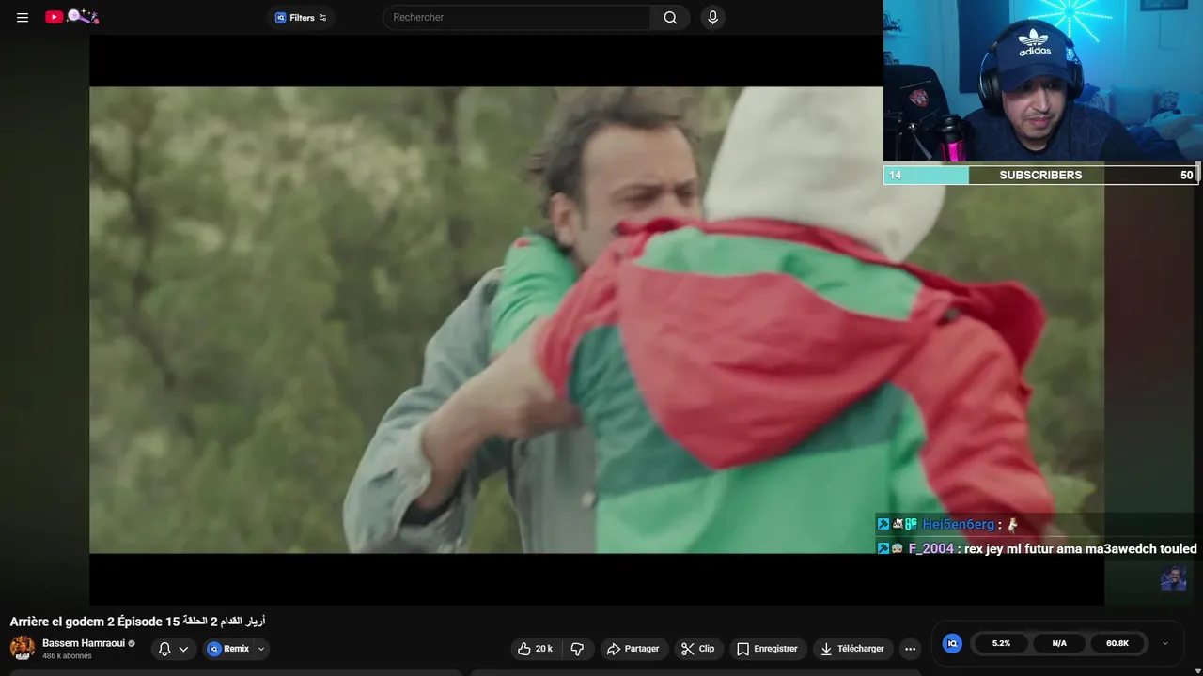The height and width of the screenshot is (676, 1203).
Task: Click the F_2004 chat username
Action: (930, 548)
